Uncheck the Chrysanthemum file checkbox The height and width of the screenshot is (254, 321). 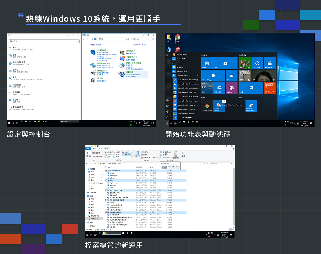coord(106,171)
